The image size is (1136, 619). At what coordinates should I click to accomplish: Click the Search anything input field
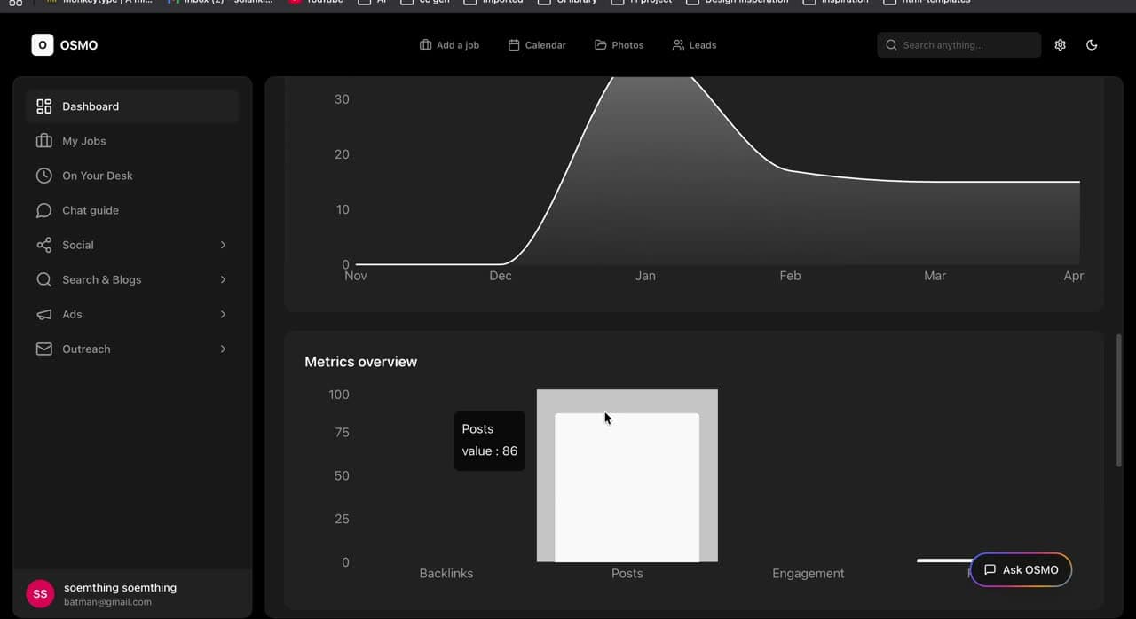click(x=959, y=45)
